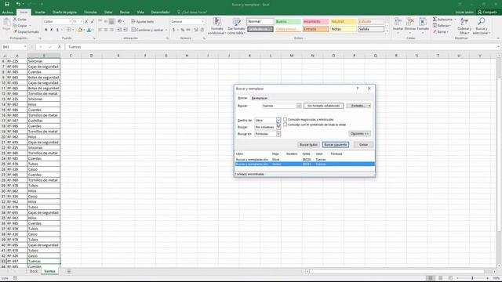Open the cell borders tool
The image size is (502, 282).
coord(68,30)
